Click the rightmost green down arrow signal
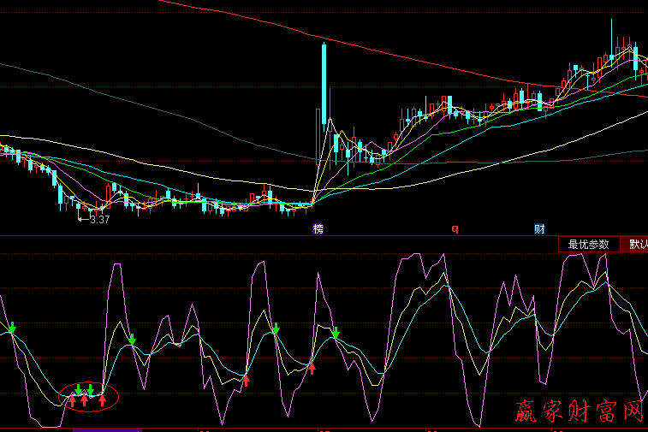This screenshot has width=648, height=432. [336, 332]
